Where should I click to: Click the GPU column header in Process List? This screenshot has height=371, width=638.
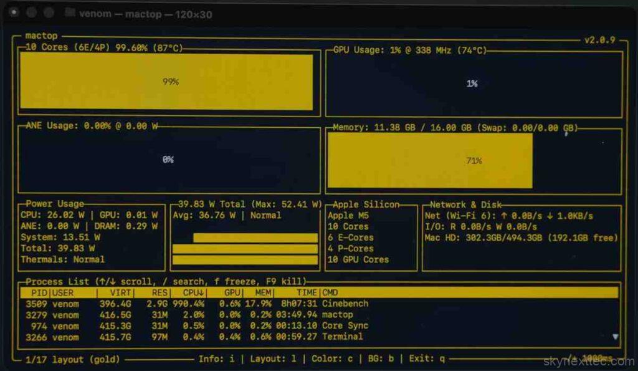pyautogui.click(x=232, y=292)
